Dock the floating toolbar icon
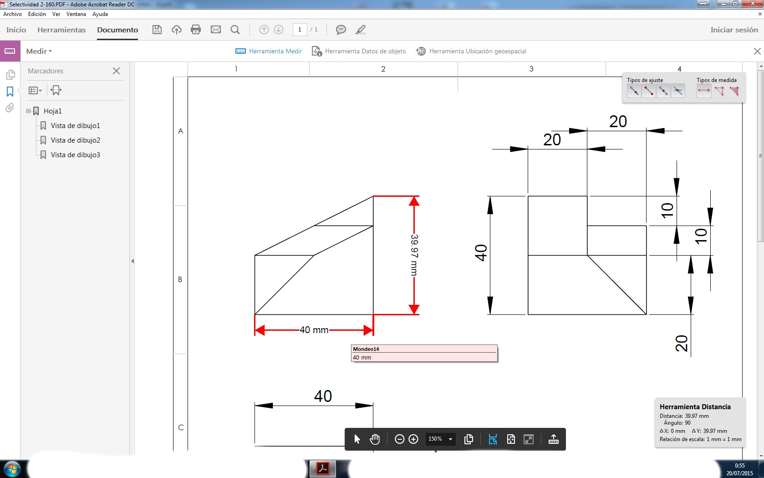764x478 pixels. point(553,439)
